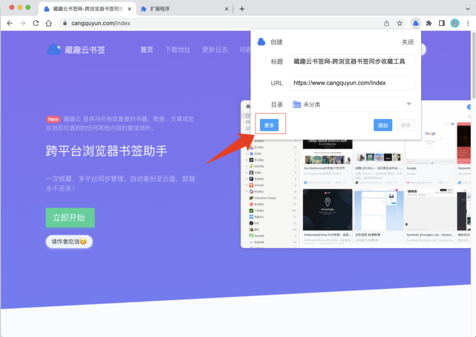The height and width of the screenshot is (337, 476).
Task: Click 关闭 to dismiss the popup
Action: [407, 41]
